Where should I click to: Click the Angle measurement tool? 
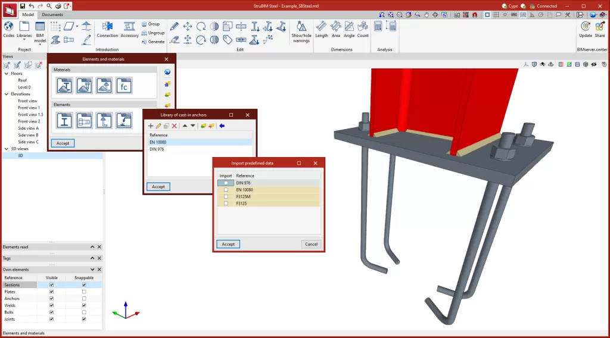coord(349,29)
